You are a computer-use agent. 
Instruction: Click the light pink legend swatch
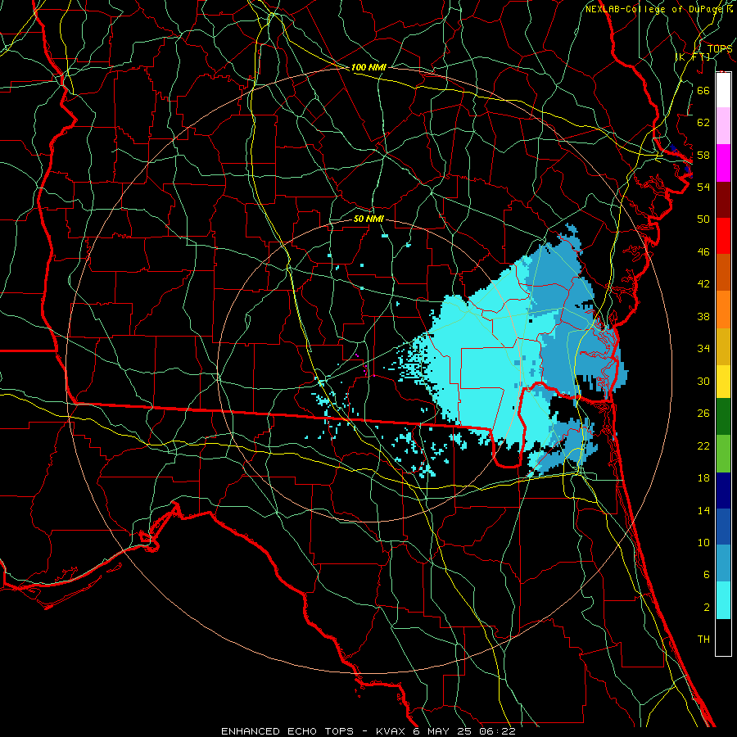pyautogui.click(x=723, y=126)
